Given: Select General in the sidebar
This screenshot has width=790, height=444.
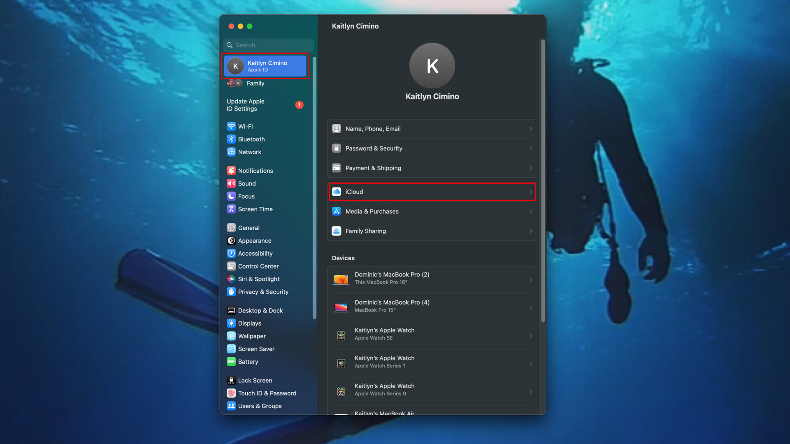Looking at the screenshot, I should pos(249,228).
